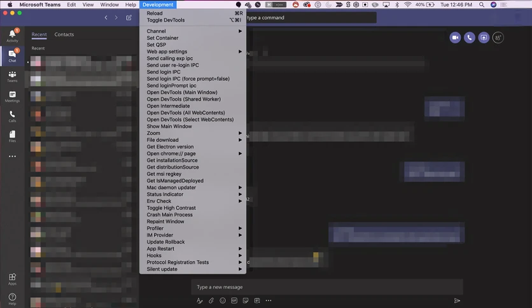Screen dimensions: 532x308
Task: Expand the Mac daemon updater submenu
Action: 192,188
